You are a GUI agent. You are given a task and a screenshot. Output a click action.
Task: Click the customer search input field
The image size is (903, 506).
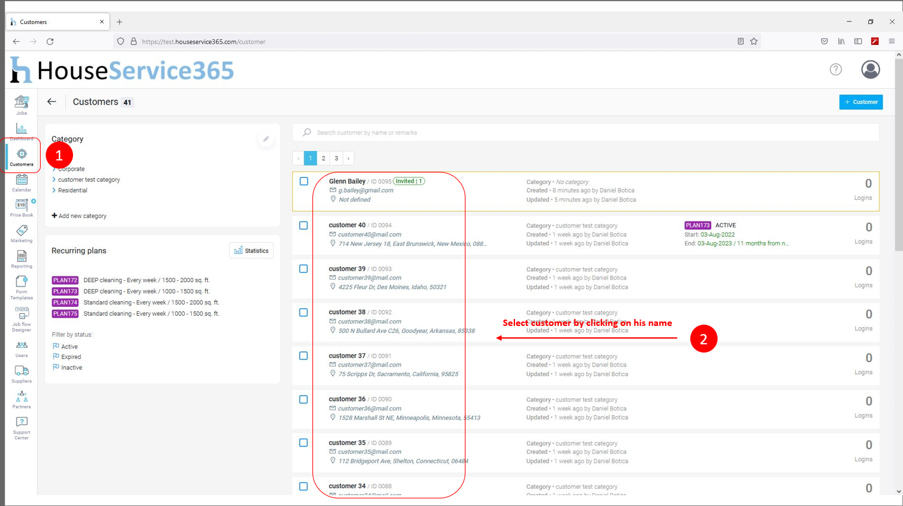point(585,133)
